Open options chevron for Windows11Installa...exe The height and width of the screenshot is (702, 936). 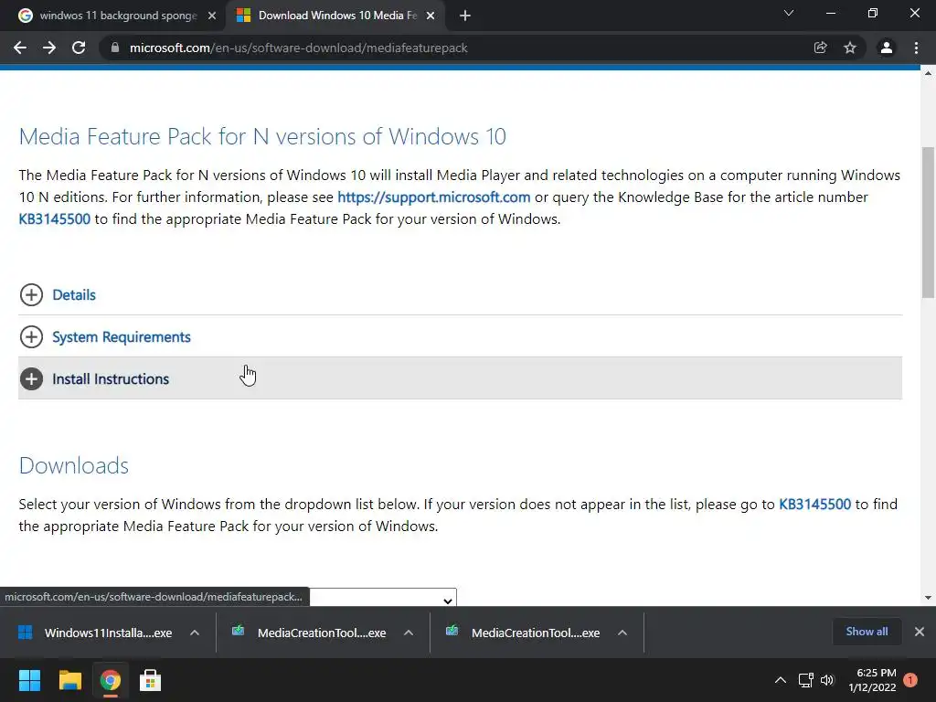coord(195,633)
